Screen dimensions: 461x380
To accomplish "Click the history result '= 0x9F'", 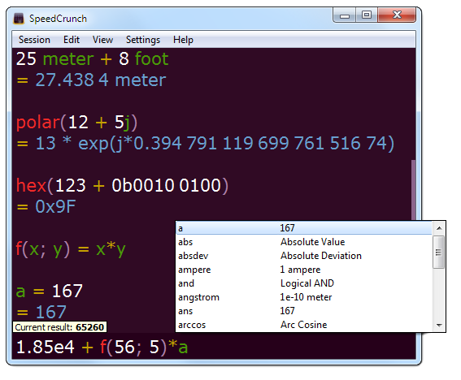I will point(46,206).
